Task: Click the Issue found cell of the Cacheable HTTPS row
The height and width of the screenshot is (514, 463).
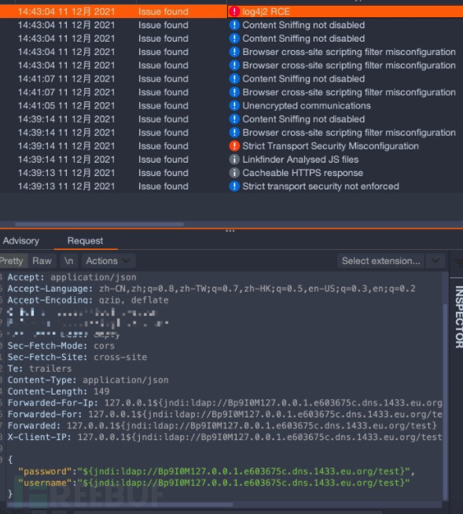Action: coord(164,173)
